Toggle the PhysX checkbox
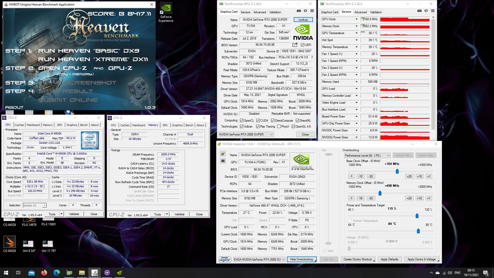Viewport: 494px width, 278px height. click(279, 126)
